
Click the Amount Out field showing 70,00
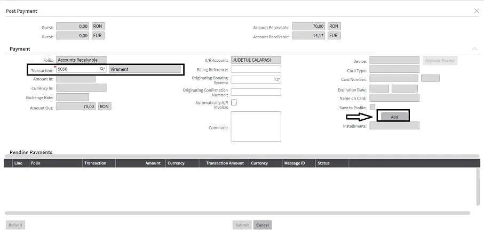click(76, 106)
